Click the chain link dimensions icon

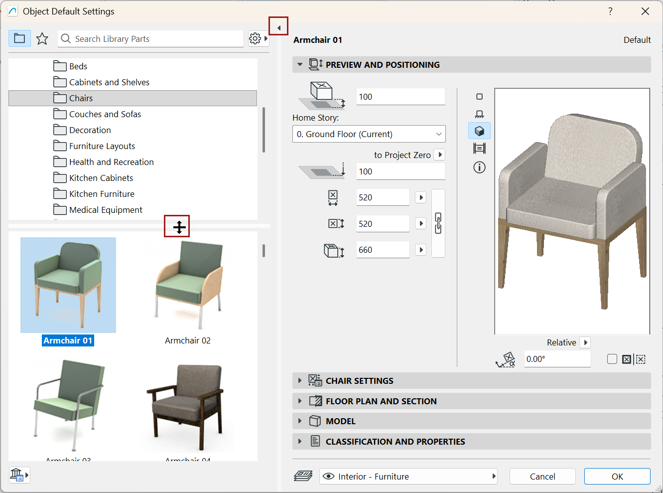(438, 223)
